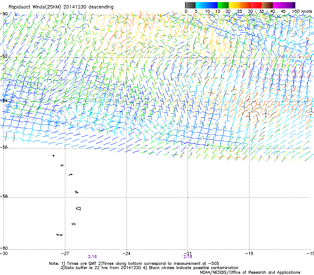Select the brown 35-40 knots color segment

point(267,5)
